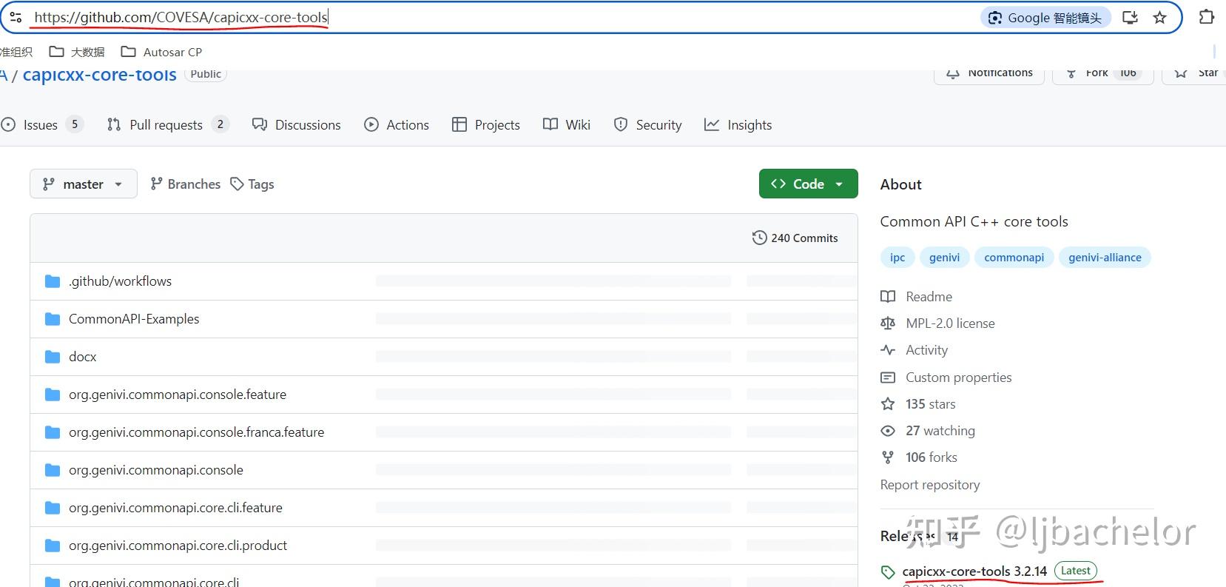This screenshot has width=1226, height=587.
Task: Click the commonapi topic tag
Action: pos(1014,258)
